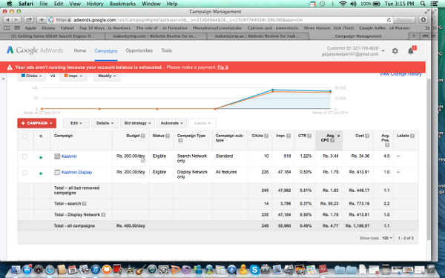Click Kashmir search campaign type icon
This screenshot has height=278, width=445.
57,156
